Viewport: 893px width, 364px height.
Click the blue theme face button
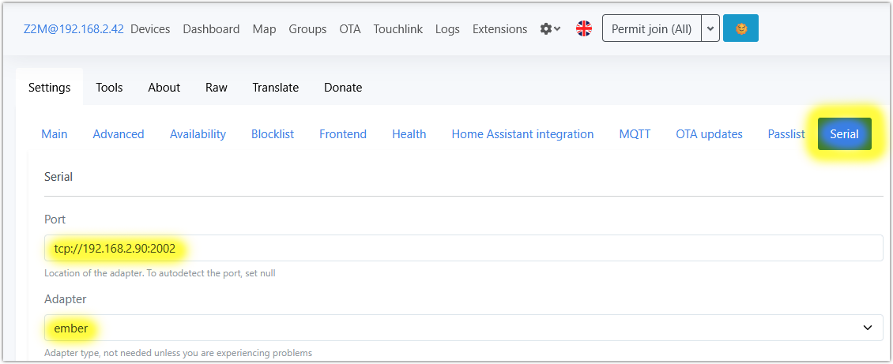coord(740,29)
